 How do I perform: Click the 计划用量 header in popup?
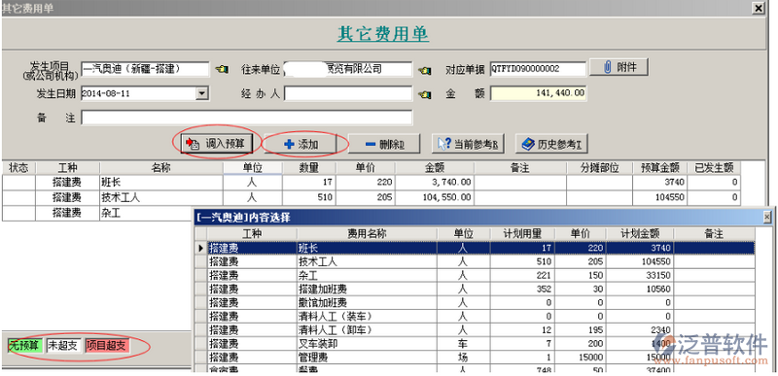[x=523, y=234]
